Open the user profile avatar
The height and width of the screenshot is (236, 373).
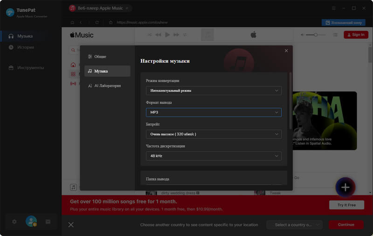pyautogui.click(x=31, y=221)
